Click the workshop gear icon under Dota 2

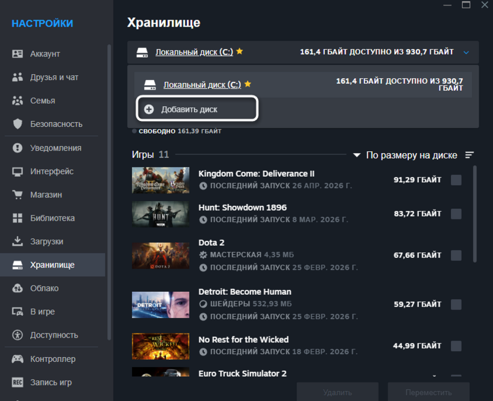click(x=203, y=255)
